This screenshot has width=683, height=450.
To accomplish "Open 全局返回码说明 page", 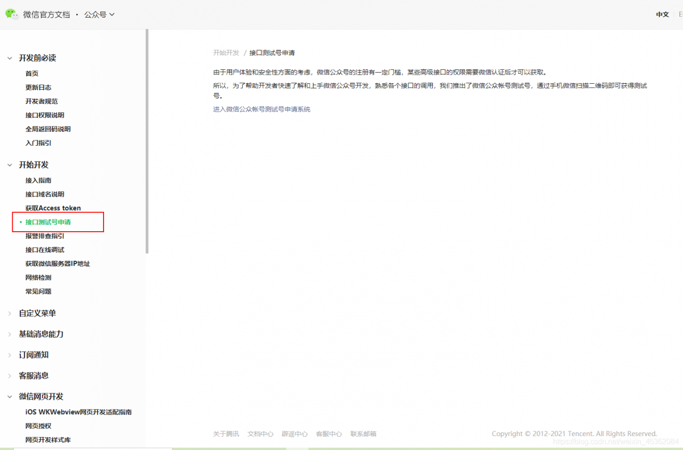I will click(48, 129).
